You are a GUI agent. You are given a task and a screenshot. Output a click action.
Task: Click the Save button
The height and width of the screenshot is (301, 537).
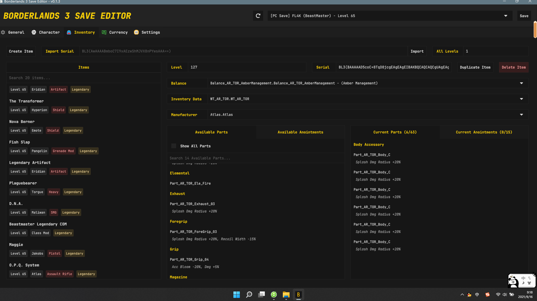coord(524,16)
